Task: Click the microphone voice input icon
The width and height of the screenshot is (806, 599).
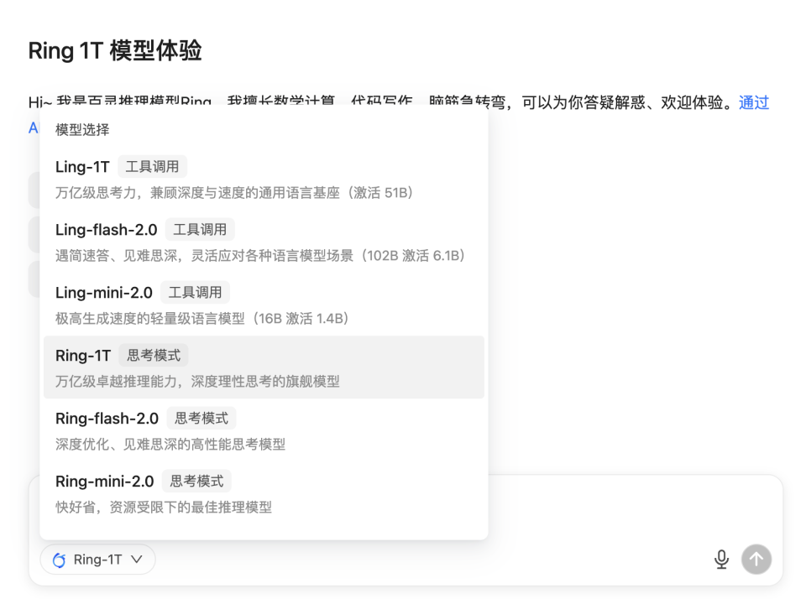Action: pyautogui.click(x=721, y=560)
